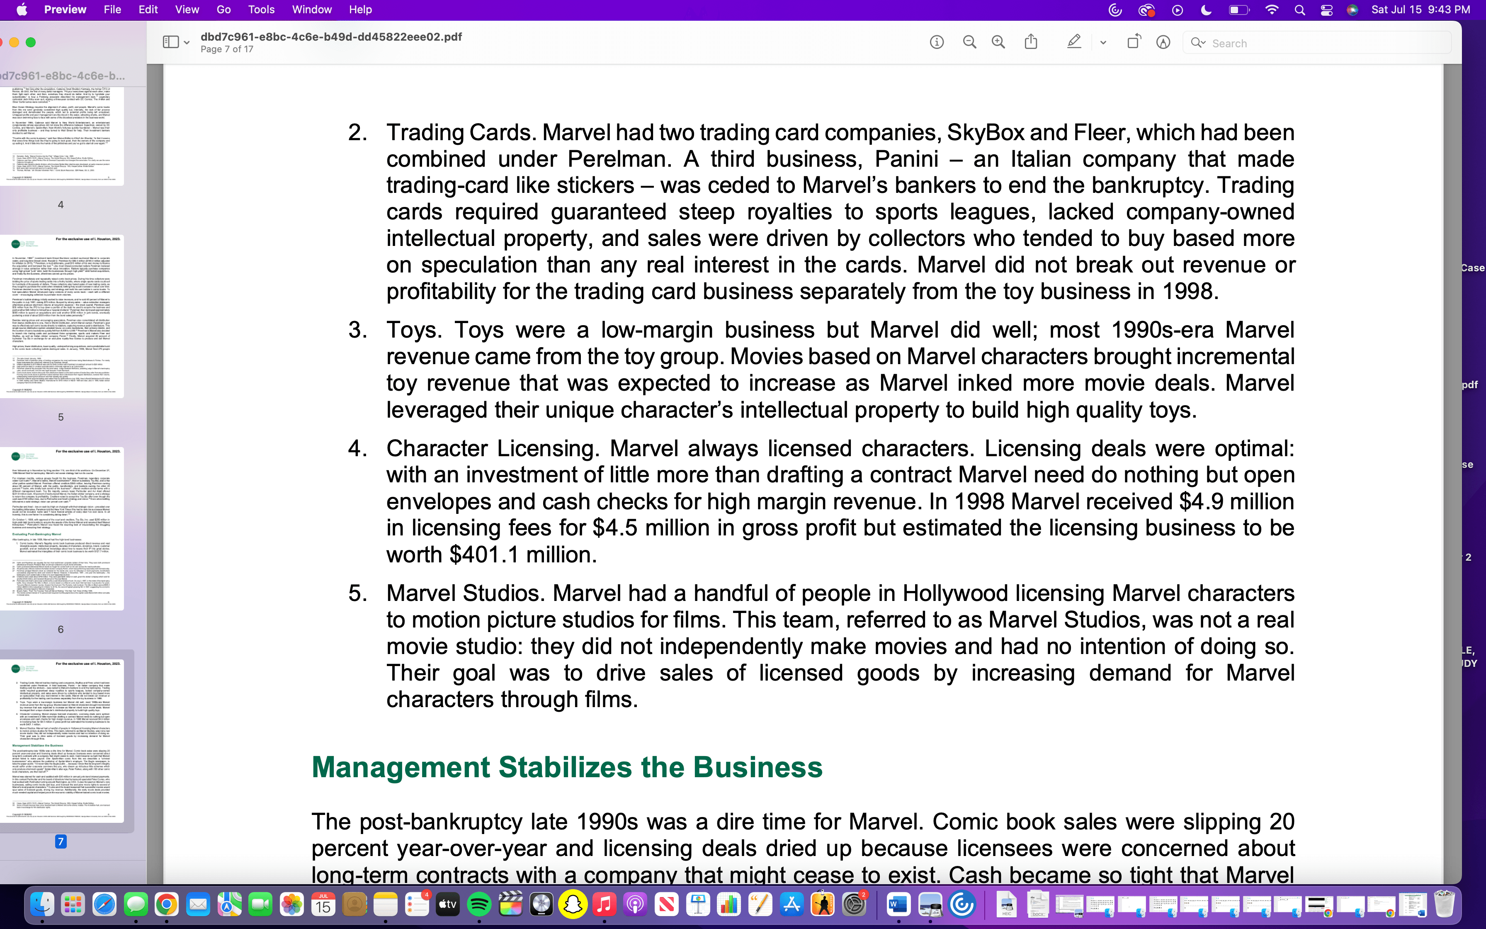The width and height of the screenshot is (1486, 929).
Task: Zoom in using the plus magnifier
Action: (998, 42)
